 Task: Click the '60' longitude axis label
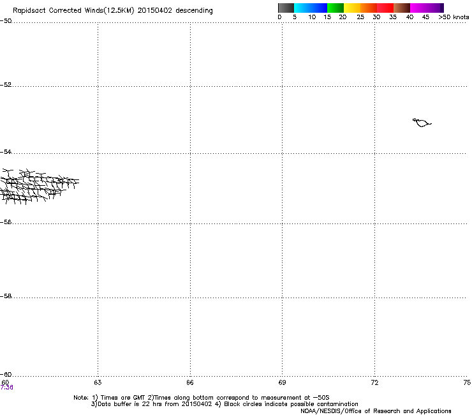5,382
